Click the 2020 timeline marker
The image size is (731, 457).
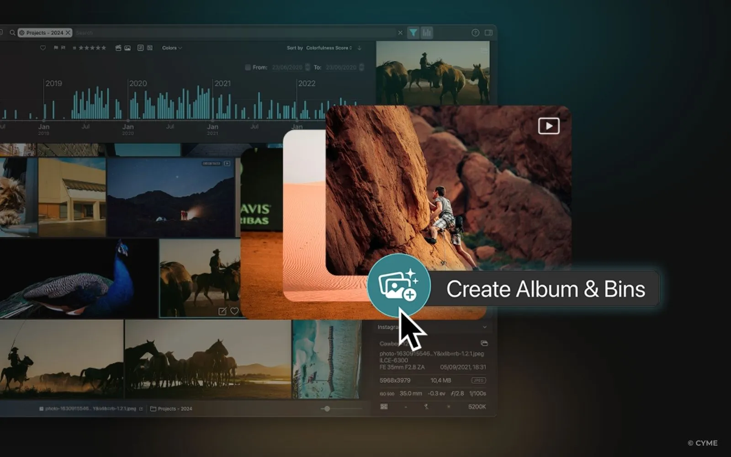tap(138, 83)
